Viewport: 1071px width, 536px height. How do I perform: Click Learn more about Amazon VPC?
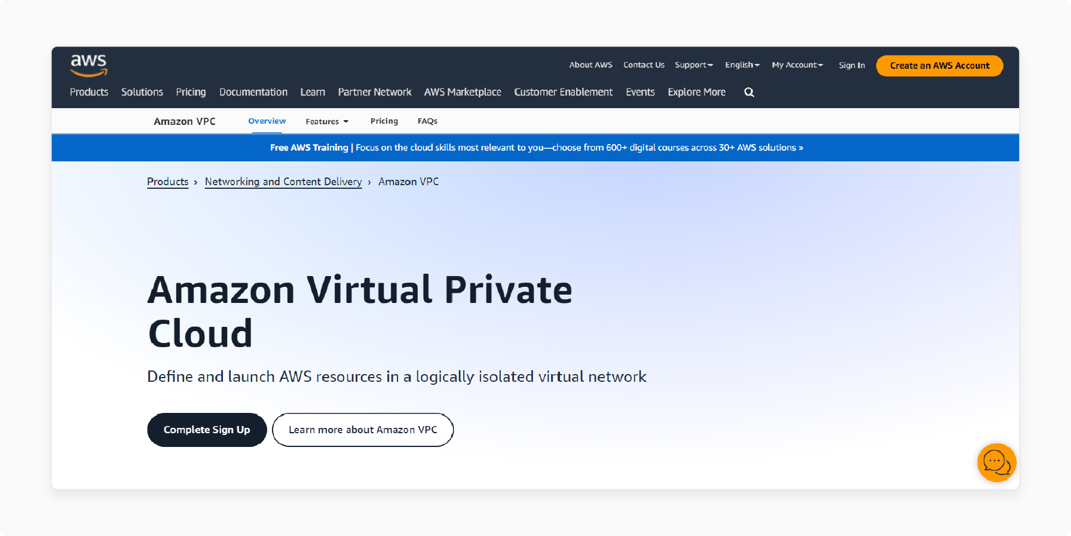pyautogui.click(x=363, y=430)
